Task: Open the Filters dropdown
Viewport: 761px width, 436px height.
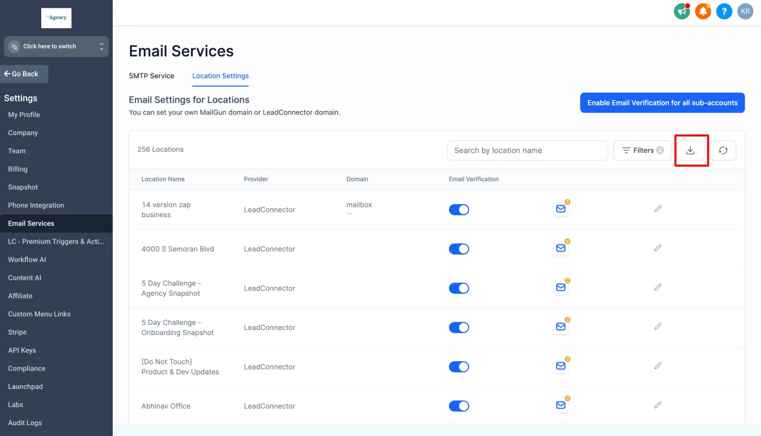Action: point(642,150)
